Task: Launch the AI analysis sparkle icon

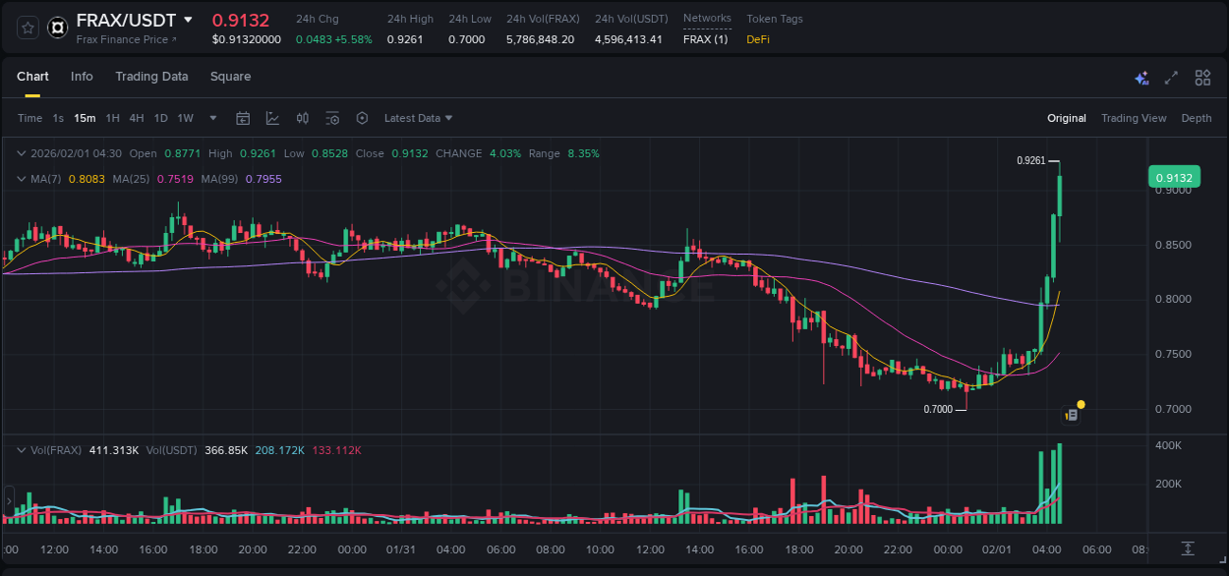Action: 1141,77
